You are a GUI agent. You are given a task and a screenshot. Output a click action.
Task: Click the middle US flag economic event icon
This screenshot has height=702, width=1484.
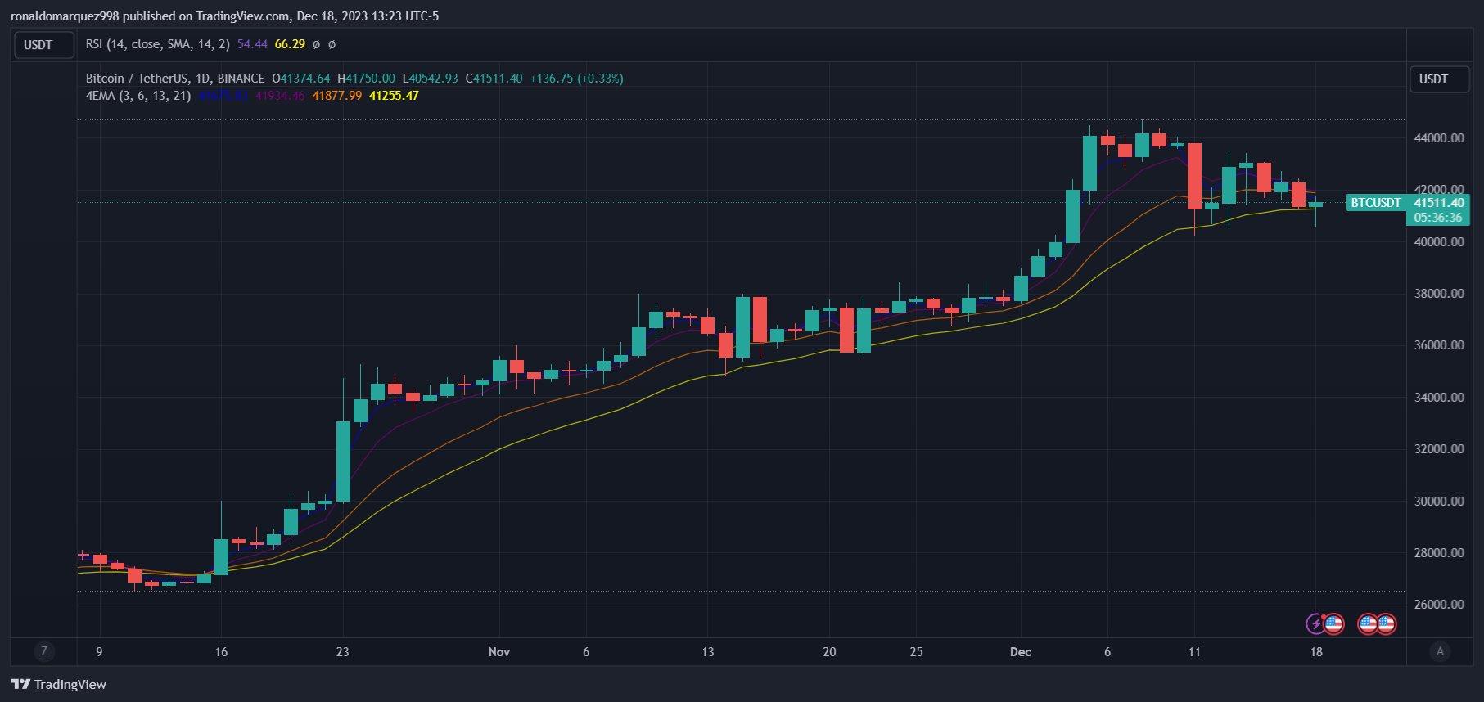1368,624
